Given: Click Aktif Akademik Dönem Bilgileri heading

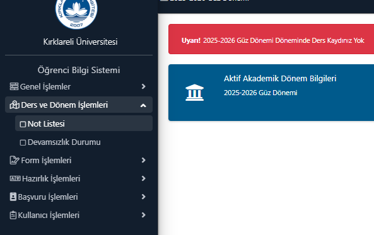Looking at the screenshot, I should (x=280, y=78).
